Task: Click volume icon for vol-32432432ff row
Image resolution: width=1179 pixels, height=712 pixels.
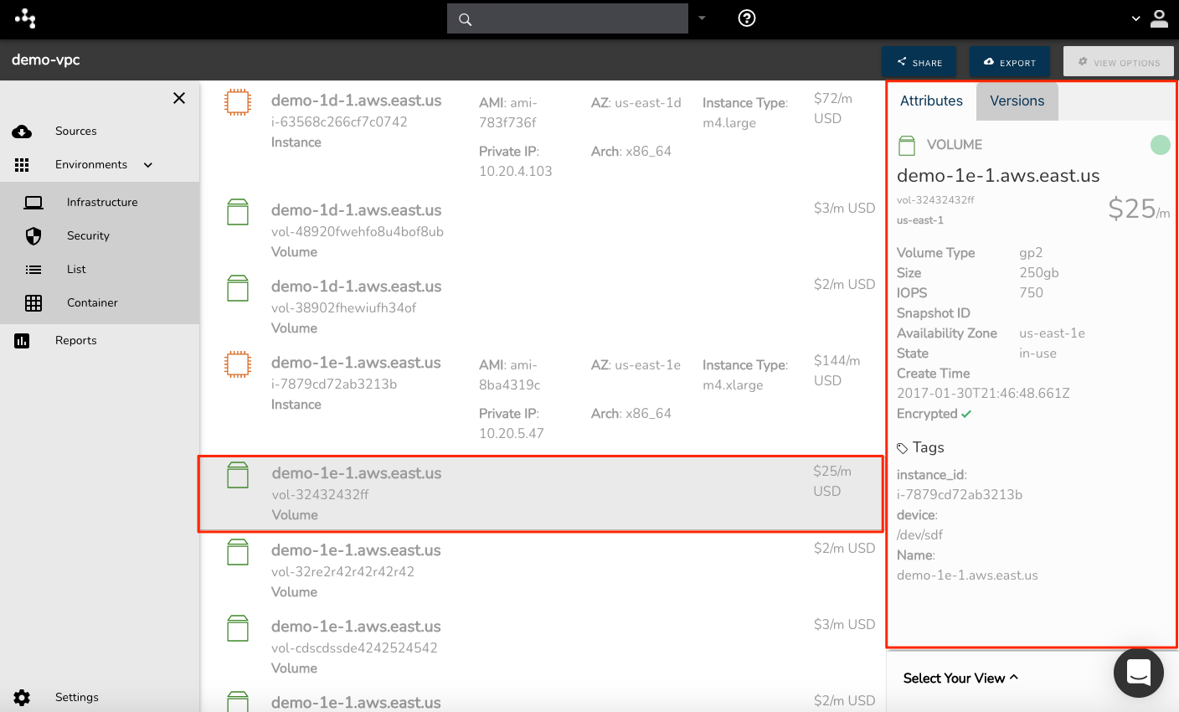Action: [x=238, y=475]
